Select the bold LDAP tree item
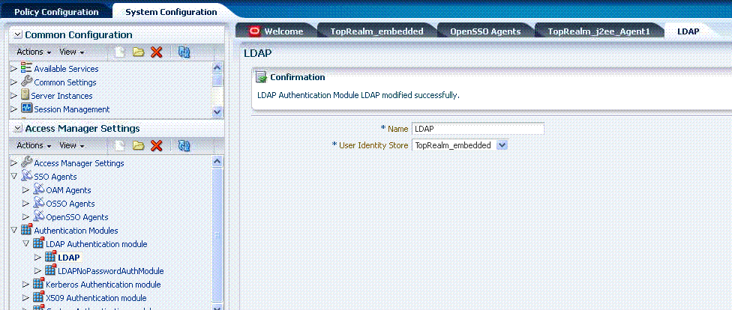The image size is (732, 310). click(x=69, y=258)
